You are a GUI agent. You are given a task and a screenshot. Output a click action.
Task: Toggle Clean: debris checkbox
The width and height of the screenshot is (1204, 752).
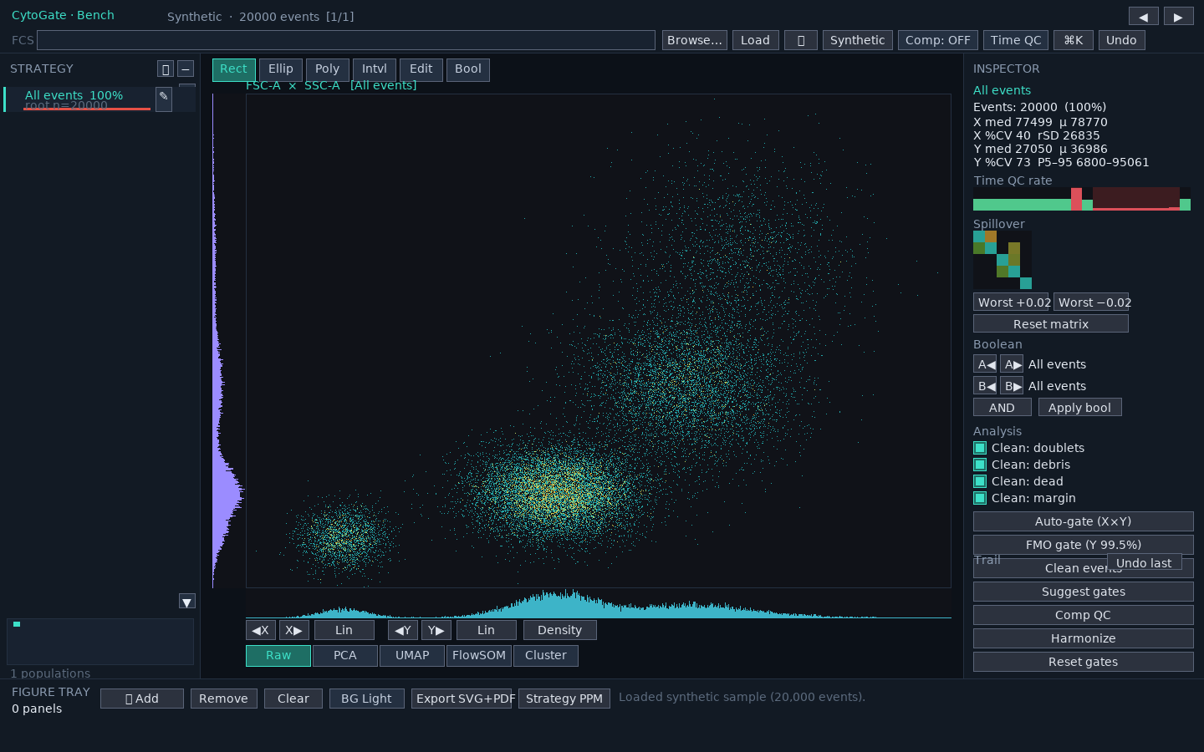980,465
